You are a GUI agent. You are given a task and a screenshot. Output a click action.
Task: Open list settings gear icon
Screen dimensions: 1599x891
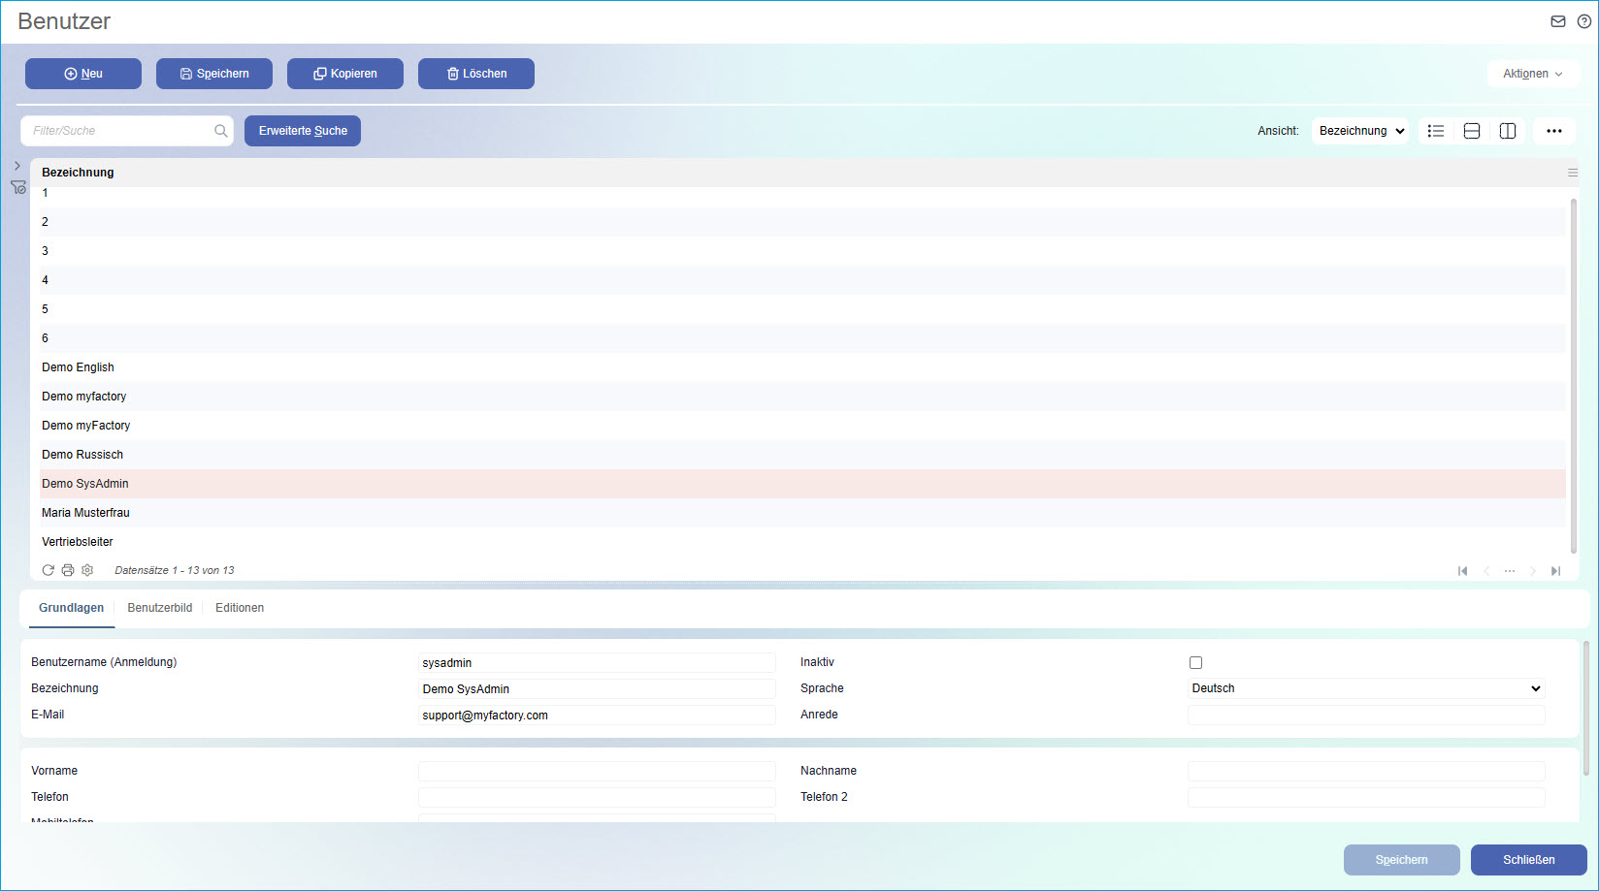coord(87,570)
